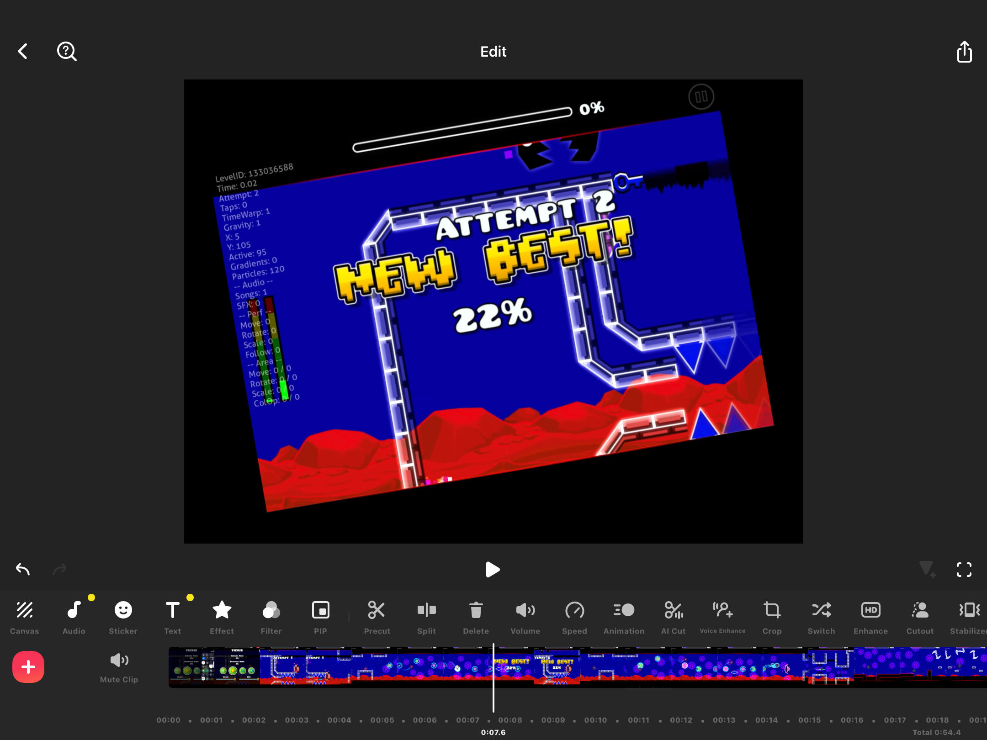Tap the video preview canvas
This screenshot has width=987, height=740.
point(493,312)
